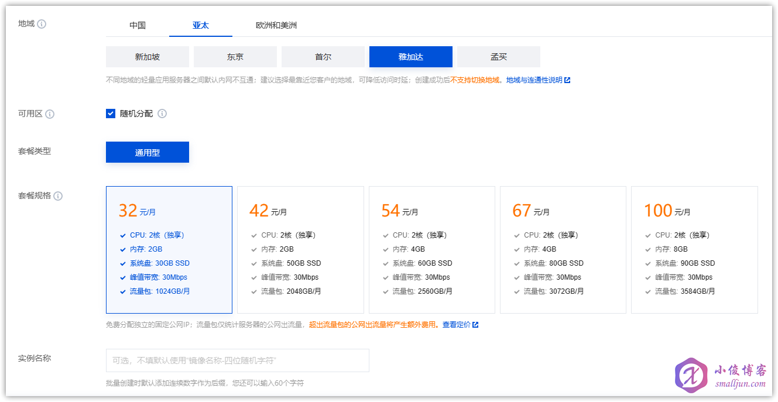Click the info icon next to 地域
The image size is (778, 402).
[42, 24]
